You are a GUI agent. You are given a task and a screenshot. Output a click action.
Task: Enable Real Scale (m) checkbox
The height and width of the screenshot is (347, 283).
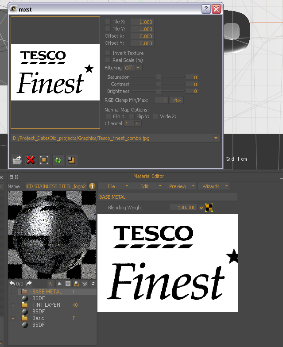[108, 60]
